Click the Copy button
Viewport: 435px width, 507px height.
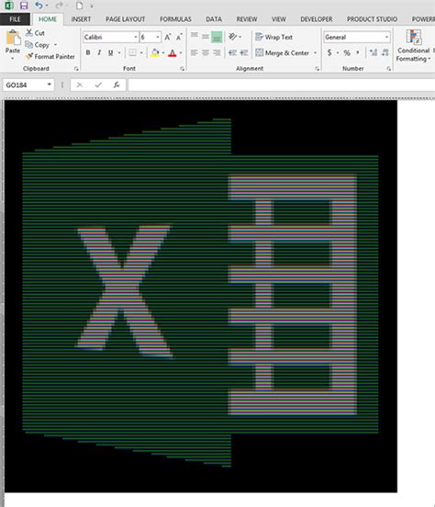tap(38, 45)
